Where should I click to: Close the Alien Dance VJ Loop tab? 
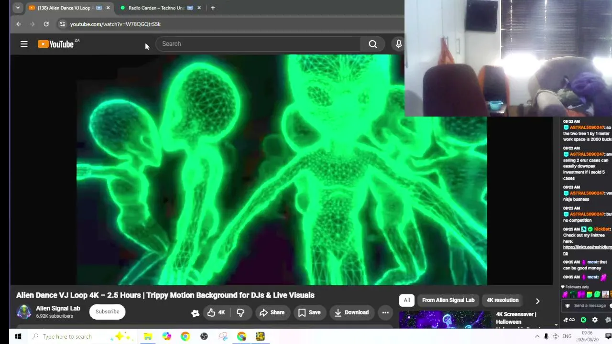pos(108,8)
